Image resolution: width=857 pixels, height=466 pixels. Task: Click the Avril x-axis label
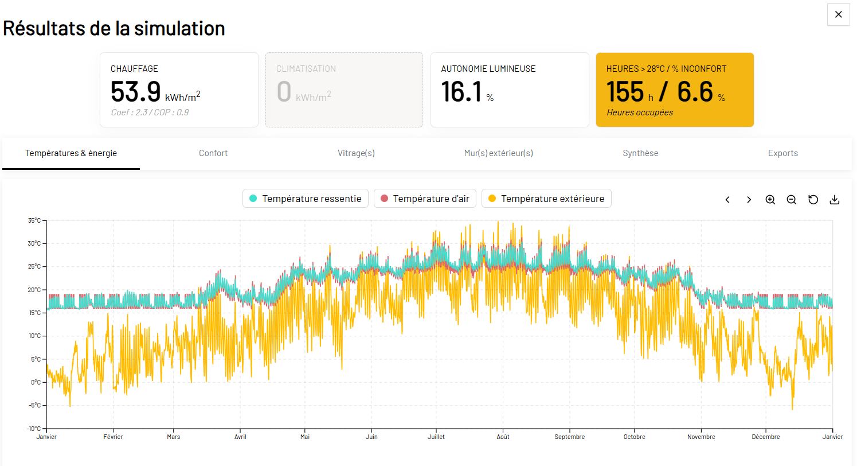240,437
